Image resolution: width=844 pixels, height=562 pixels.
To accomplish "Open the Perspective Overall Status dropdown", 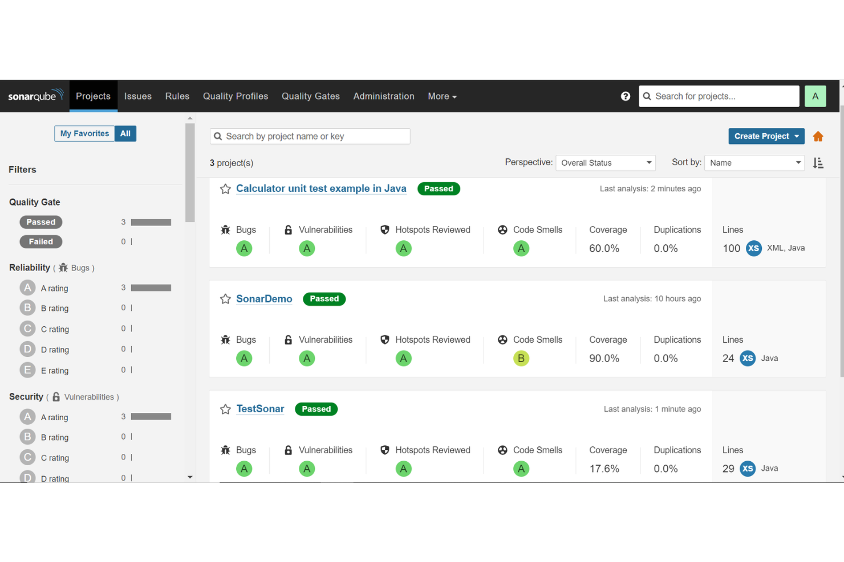I will click(606, 163).
